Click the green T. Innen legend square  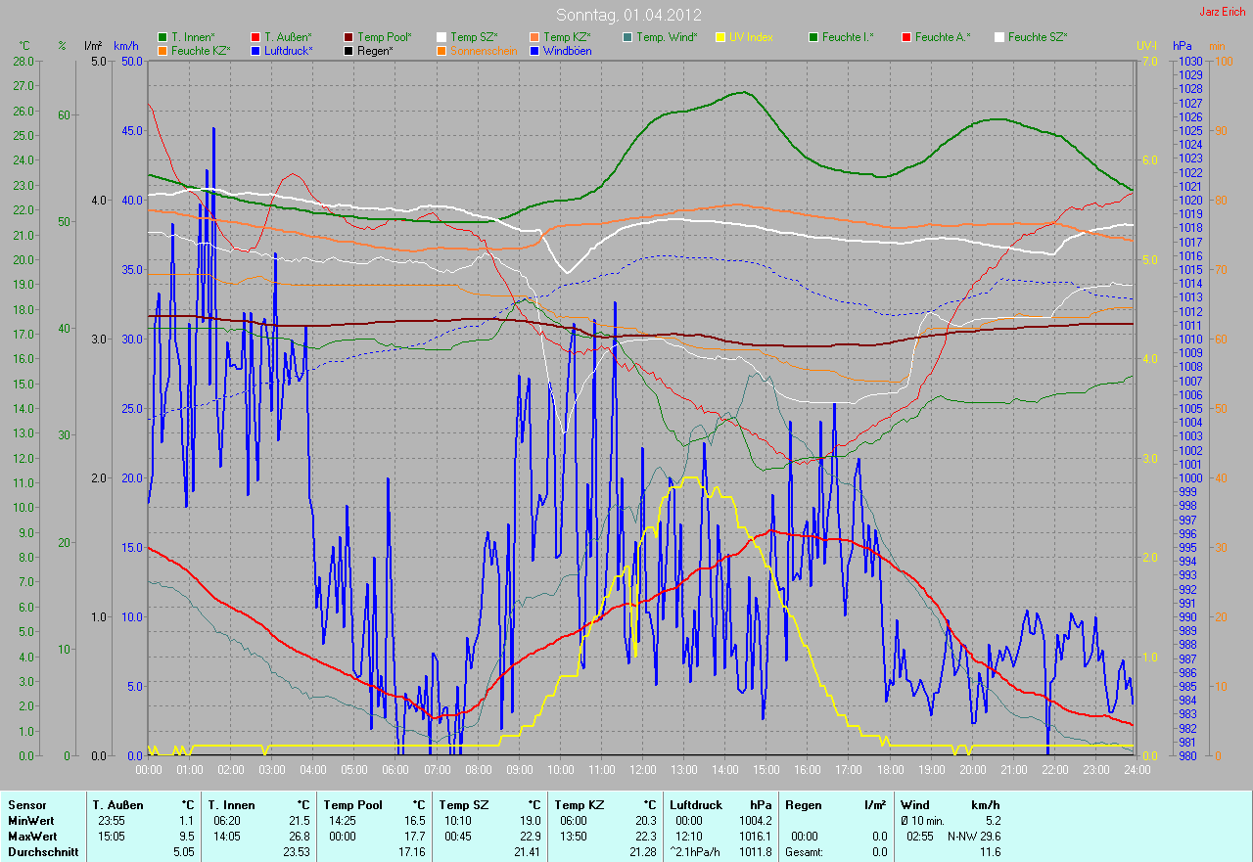click(162, 37)
